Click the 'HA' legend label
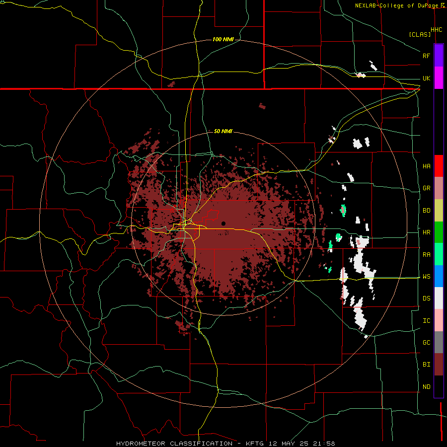447x447 pixels. coord(426,166)
